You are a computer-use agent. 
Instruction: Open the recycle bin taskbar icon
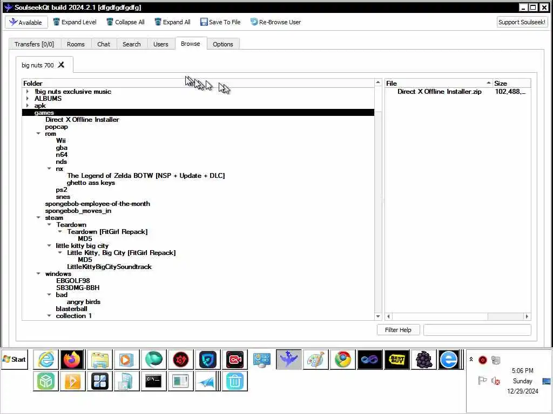tap(234, 381)
